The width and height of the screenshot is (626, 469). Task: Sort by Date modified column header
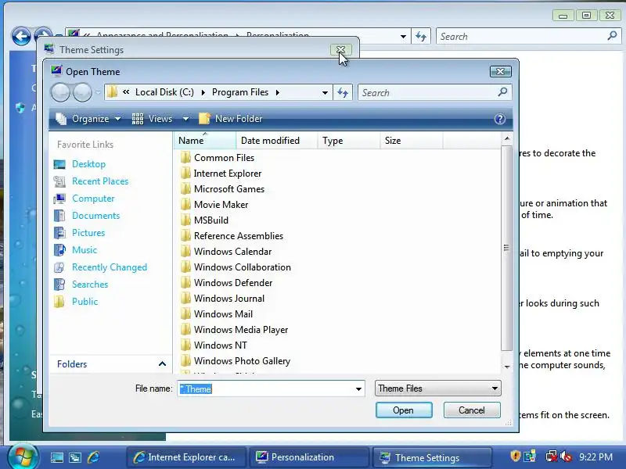(x=277, y=141)
